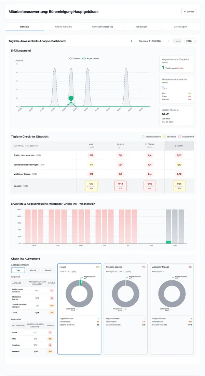Screen dimensions: 205x376
Task: Click the Teilweise yellow legend swatch
Action: click(x=165, y=136)
